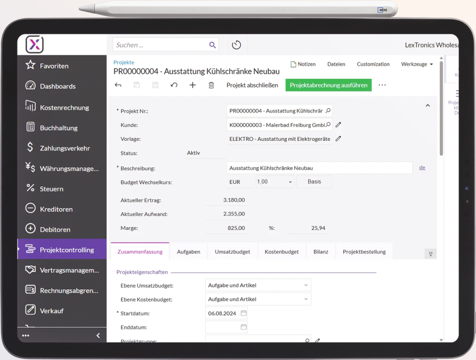Expand the Ebene Kostenbudget dropdown
This screenshot has height=360, width=476.
pyautogui.click(x=305, y=299)
